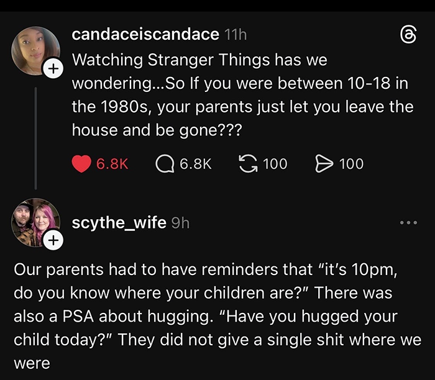View the 100 share count
The image size is (435, 380).
coord(351,164)
